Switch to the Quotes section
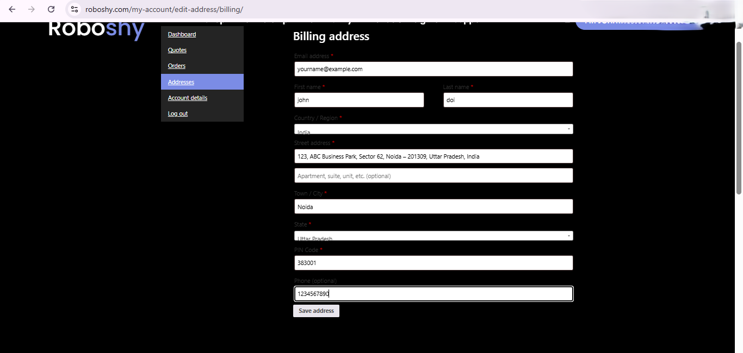The width and height of the screenshot is (743, 353). point(177,50)
